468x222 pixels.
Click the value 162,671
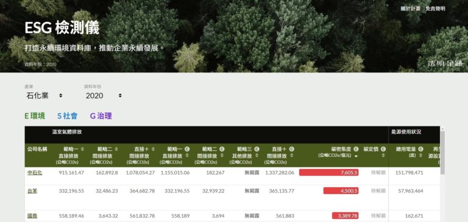tap(414, 216)
